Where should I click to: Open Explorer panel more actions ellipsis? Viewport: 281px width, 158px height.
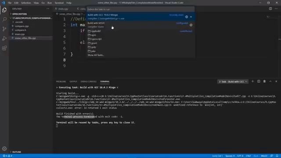point(48,9)
